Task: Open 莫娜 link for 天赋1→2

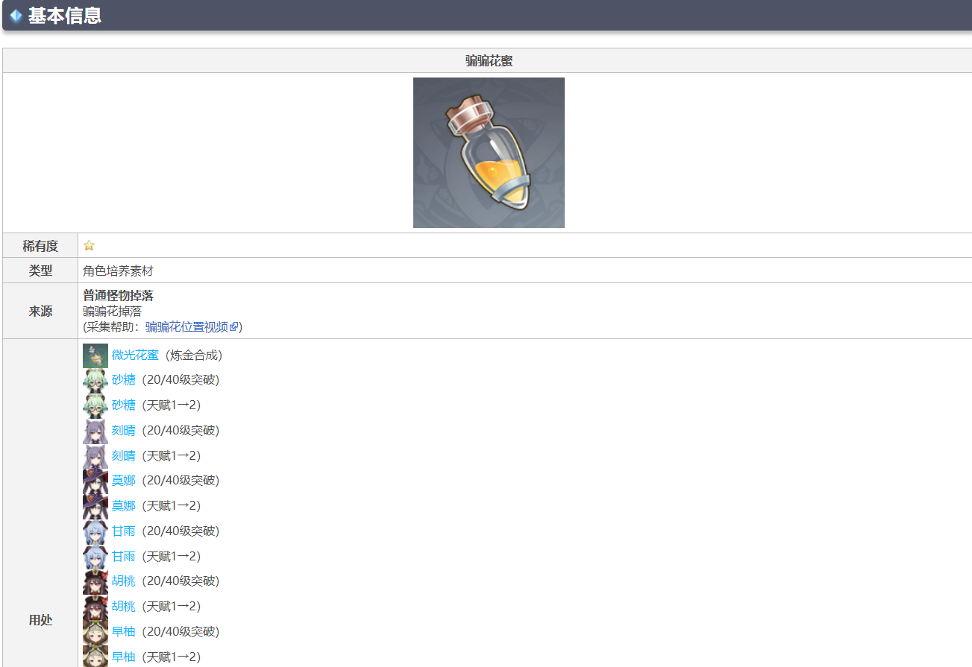Action: 124,506
